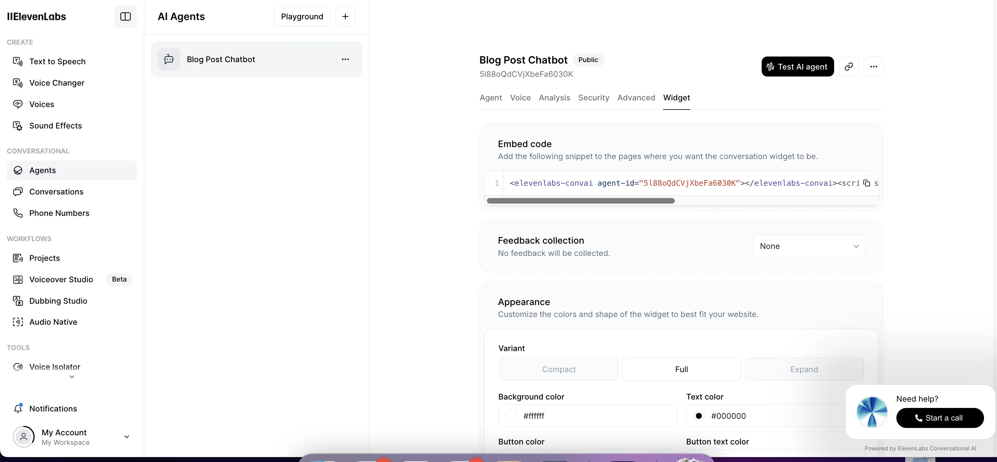Copy the embed code snippet

click(866, 183)
